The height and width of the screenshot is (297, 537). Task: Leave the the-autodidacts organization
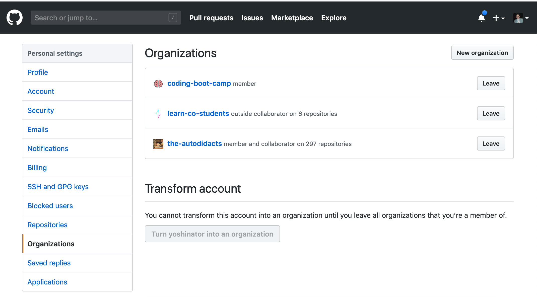(491, 143)
